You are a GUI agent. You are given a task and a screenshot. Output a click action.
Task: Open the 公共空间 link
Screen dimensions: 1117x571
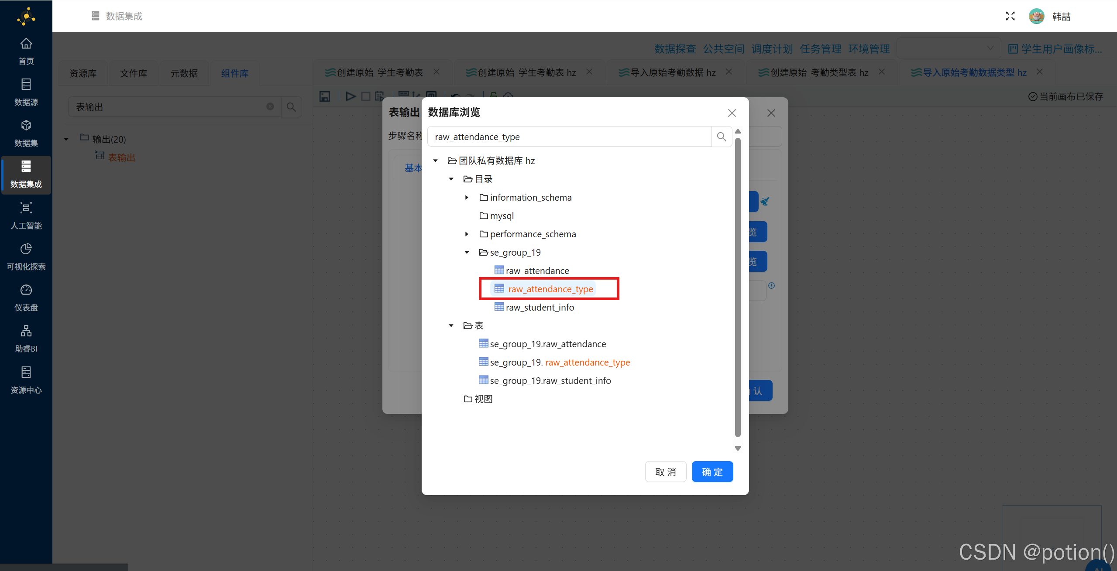coord(724,49)
